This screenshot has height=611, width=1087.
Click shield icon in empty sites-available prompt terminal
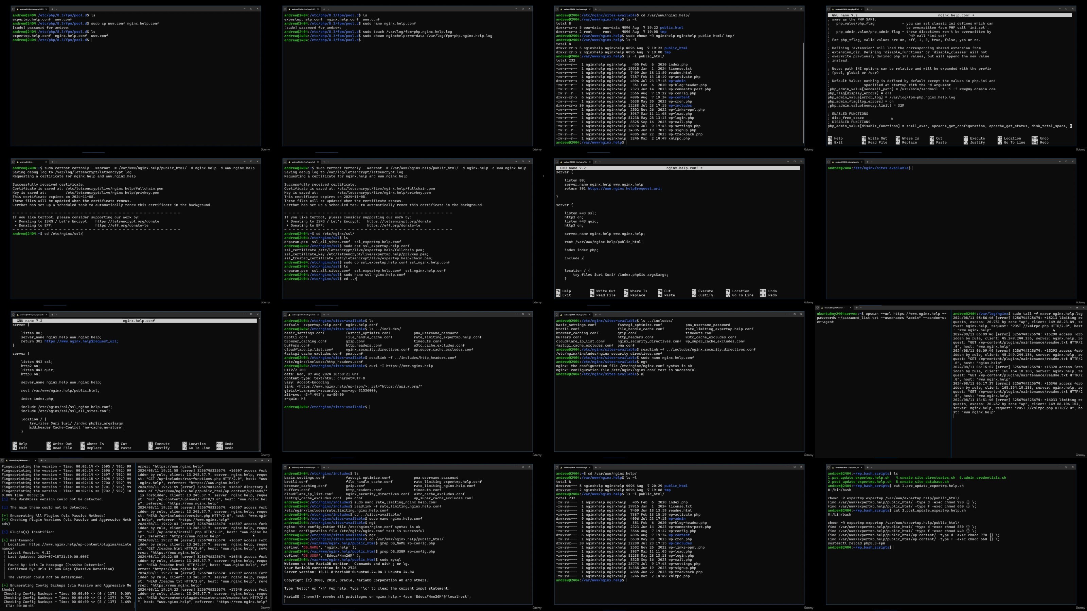(828, 162)
